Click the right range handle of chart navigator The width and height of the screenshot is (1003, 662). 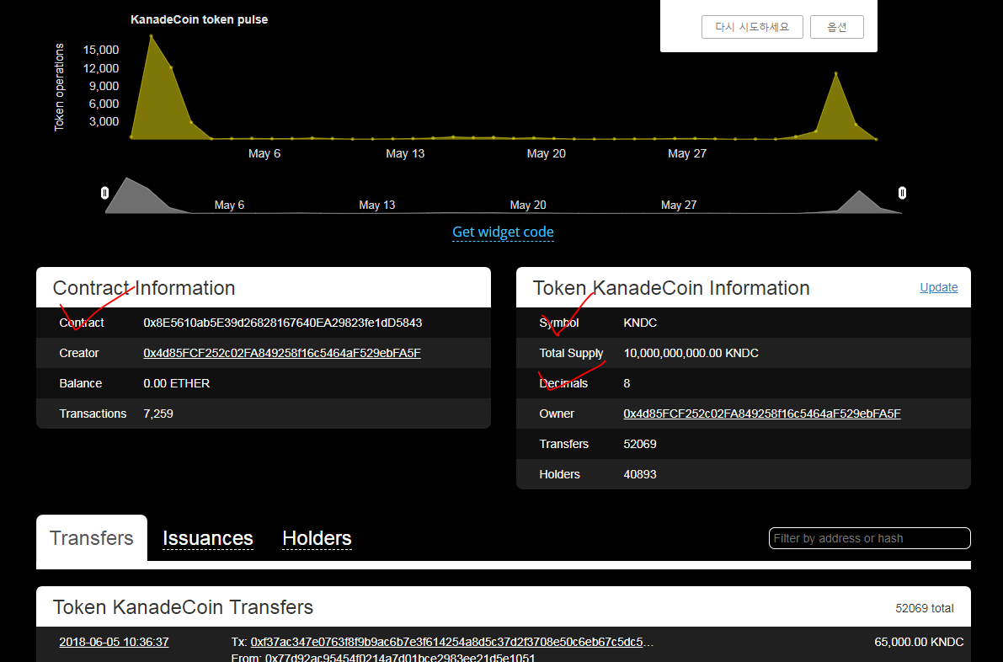(x=902, y=193)
